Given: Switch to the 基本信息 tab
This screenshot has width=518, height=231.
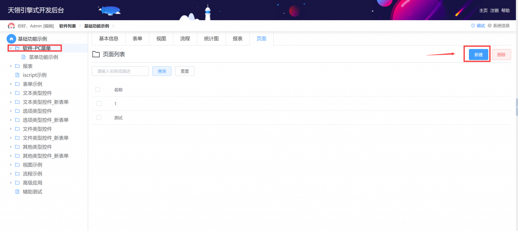Looking at the screenshot, I should tap(108, 39).
